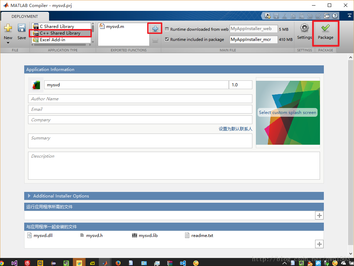Click the Cut scissors icon
The image size is (354, 266).
285,16
